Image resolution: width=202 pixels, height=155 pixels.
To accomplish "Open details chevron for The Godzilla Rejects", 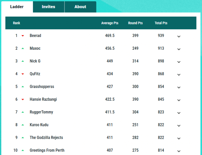I will (x=179, y=138).
